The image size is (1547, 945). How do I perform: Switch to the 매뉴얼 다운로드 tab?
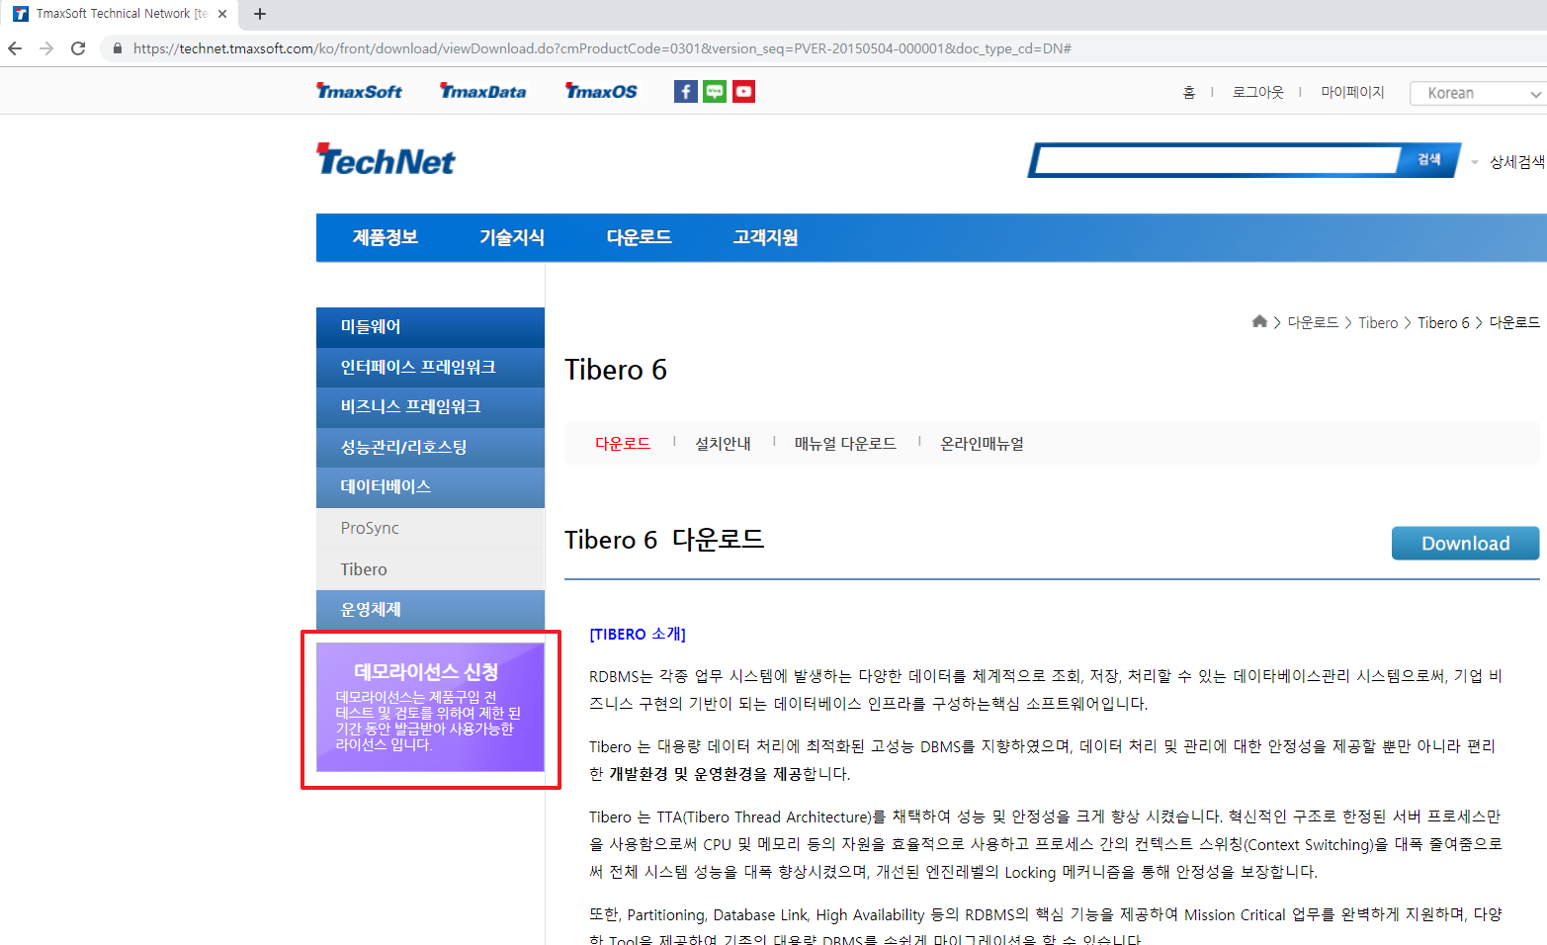coord(845,444)
